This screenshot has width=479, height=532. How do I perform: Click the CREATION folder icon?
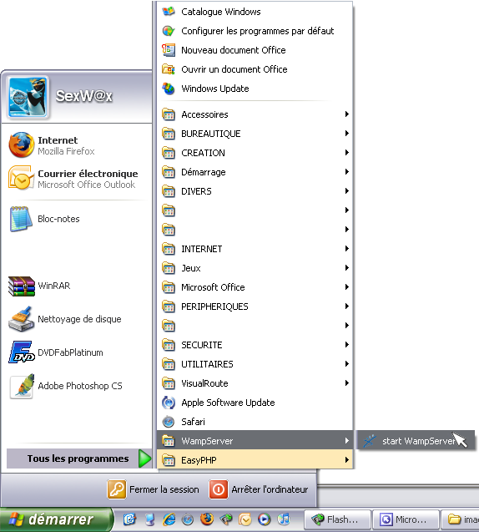click(169, 153)
